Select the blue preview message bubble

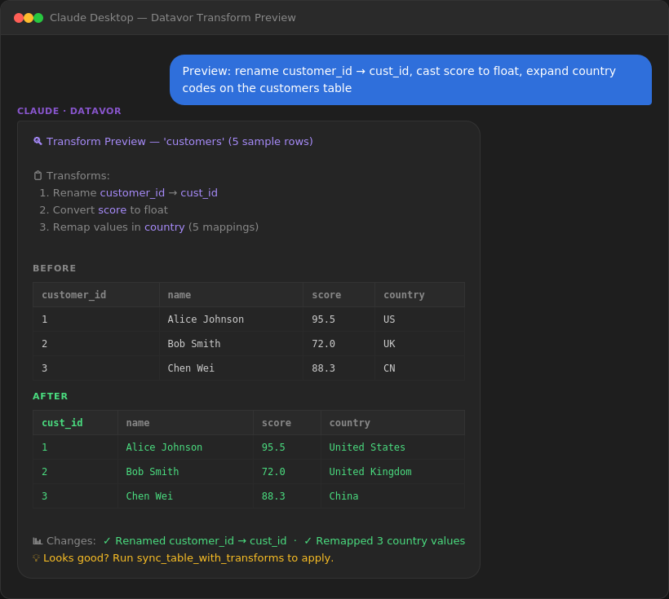tap(410, 80)
